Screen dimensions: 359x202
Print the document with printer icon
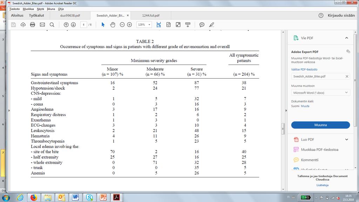(x=33, y=25)
